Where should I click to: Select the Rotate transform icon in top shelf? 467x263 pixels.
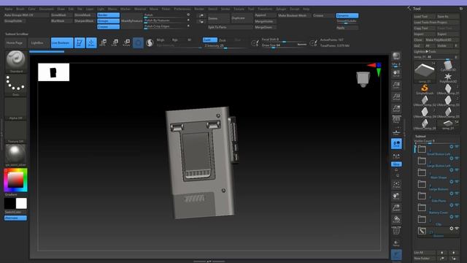point(126,43)
